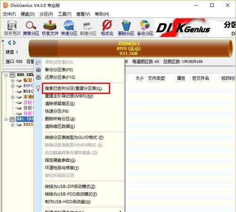Expand the 本地 partition node
The image size is (236, 212).
pos(12,97)
